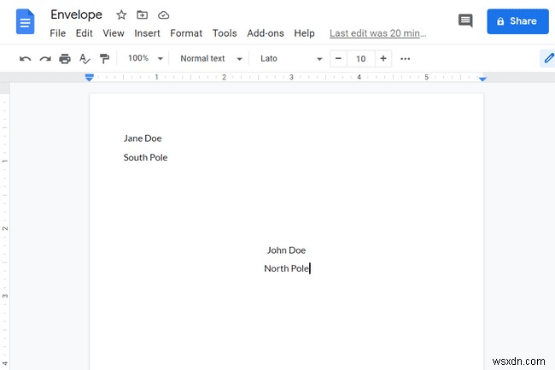Expand the Normal text style dropdown
Screen dimensions: 555x370
(211, 58)
